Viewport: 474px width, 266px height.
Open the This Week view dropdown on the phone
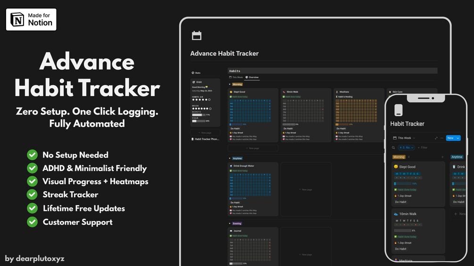[404, 138]
